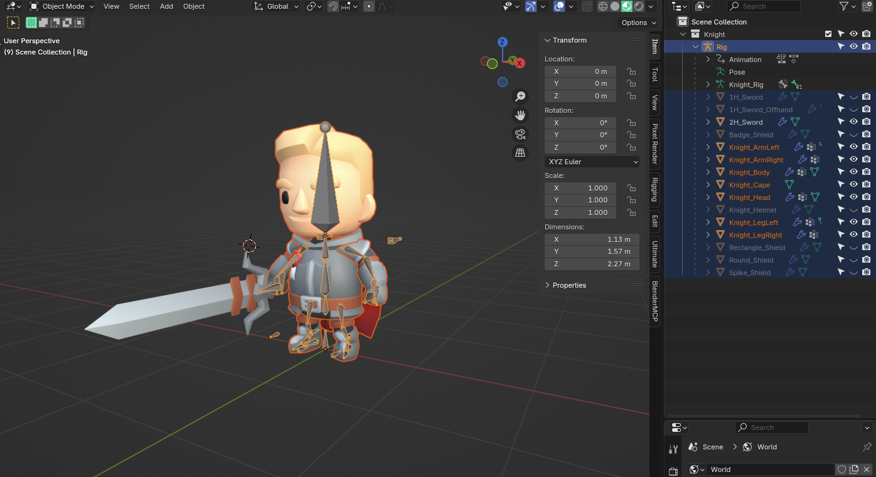This screenshot has width=876, height=477.
Task: Disable camera render visibility for Spike_Shield
Action: point(867,271)
